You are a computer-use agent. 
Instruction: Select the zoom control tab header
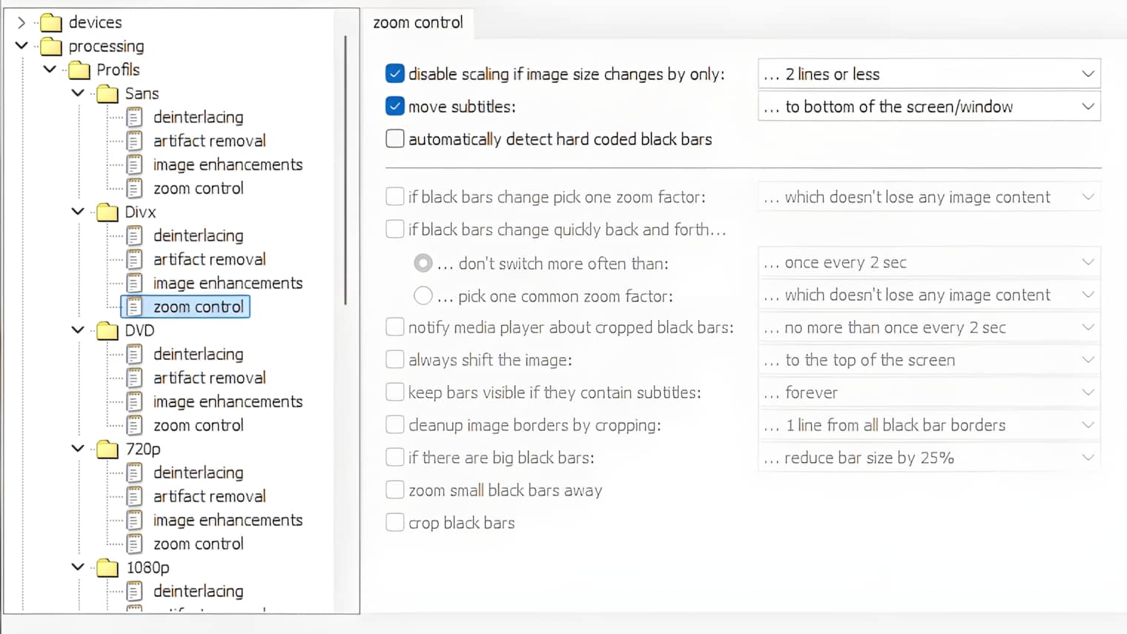pyautogui.click(x=418, y=23)
